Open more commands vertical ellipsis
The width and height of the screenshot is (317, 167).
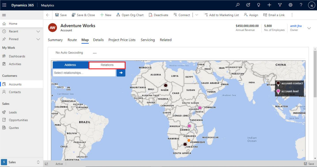pos(292,15)
